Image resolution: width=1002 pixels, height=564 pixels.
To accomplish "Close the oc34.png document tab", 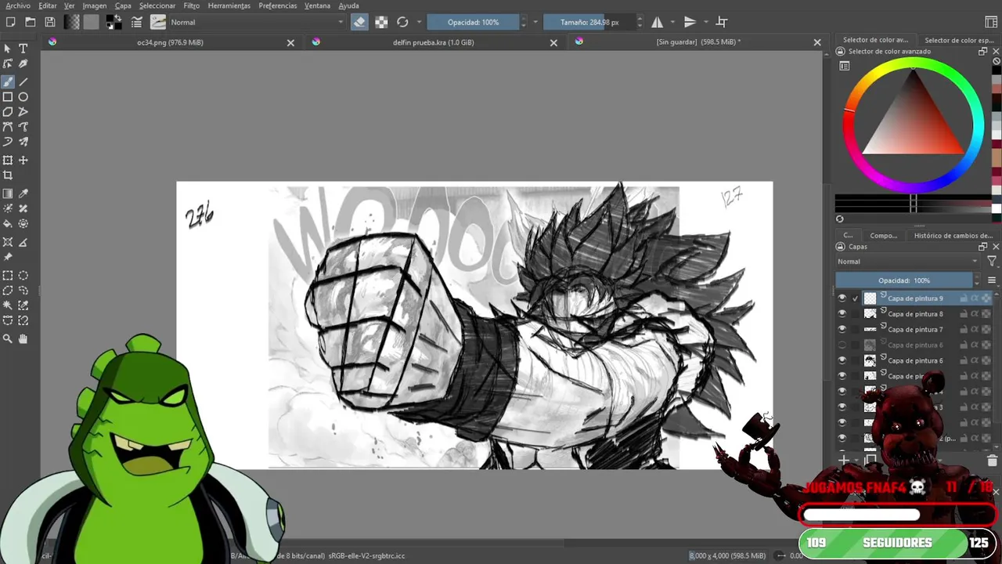I will point(290,43).
